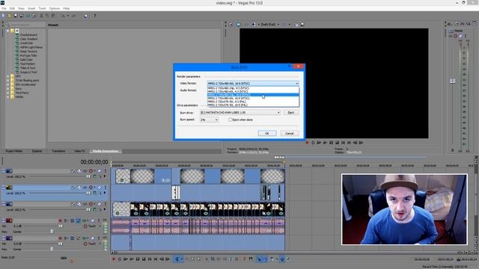Screen dimensions: 479x269
Task: Select Titles & Text generator in tree
Action: 28,68
